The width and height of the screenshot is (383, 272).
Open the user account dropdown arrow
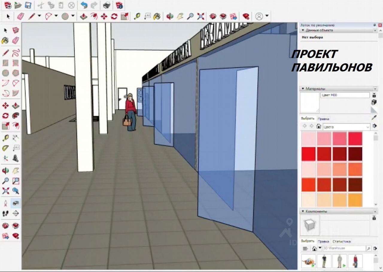click(x=267, y=16)
